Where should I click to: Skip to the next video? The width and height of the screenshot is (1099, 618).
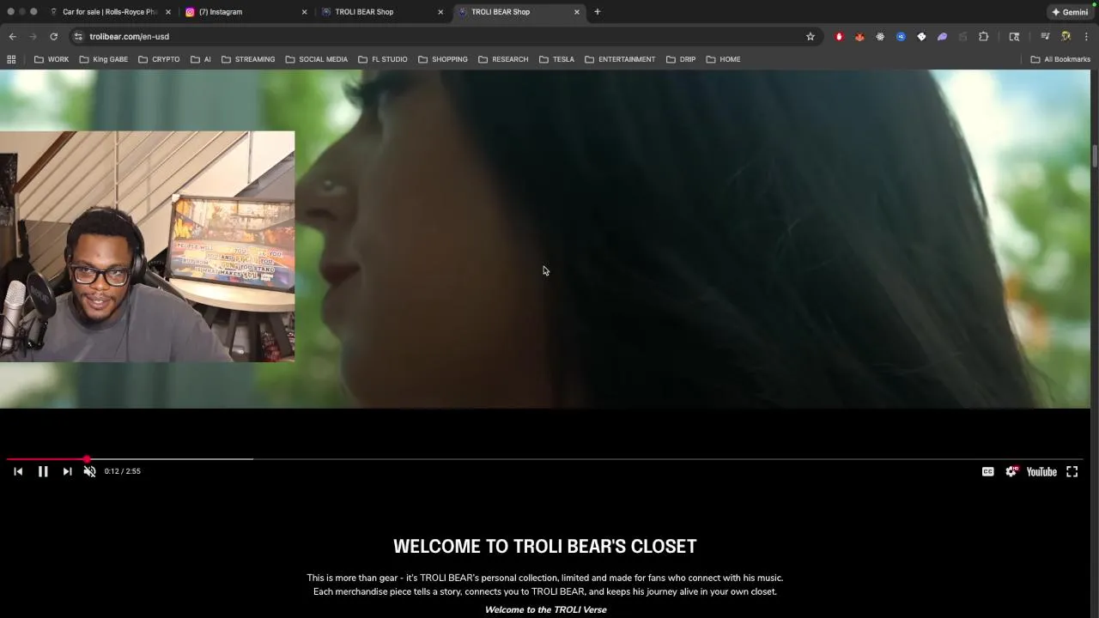tap(67, 471)
